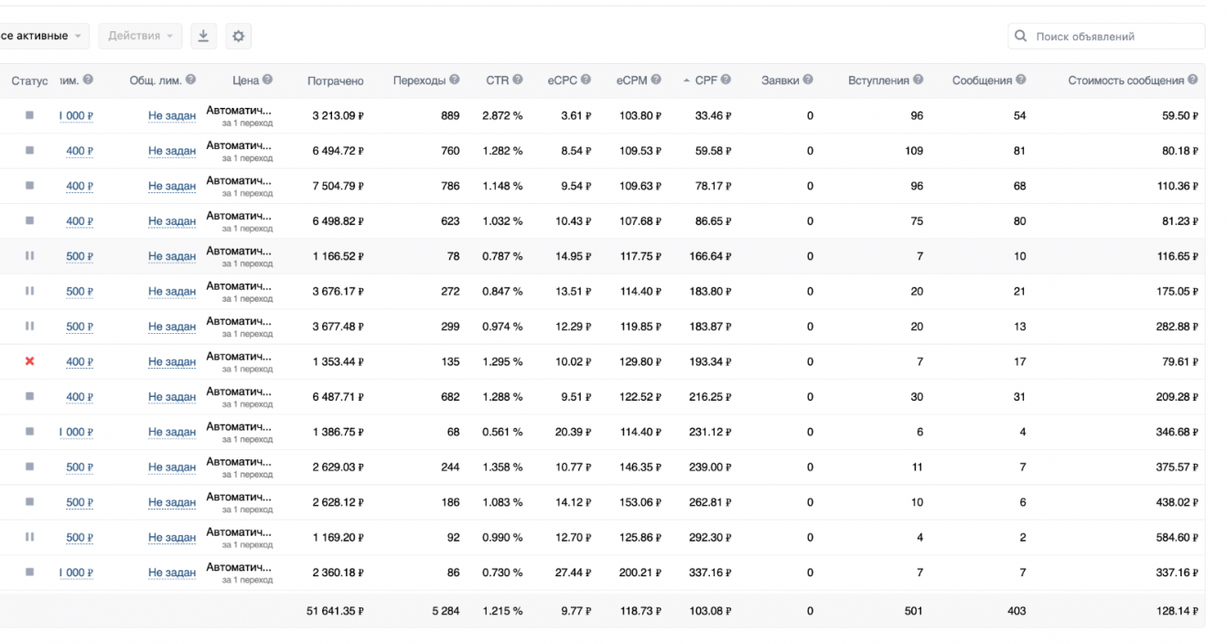
Task: Click the help icon next to CTR
Action: [518, 80]
